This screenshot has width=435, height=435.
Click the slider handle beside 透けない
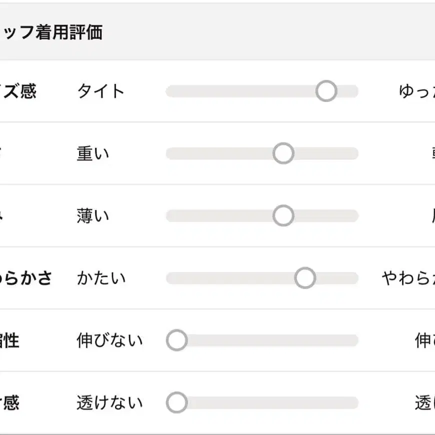pyautogui.click(x=176, y=402)
